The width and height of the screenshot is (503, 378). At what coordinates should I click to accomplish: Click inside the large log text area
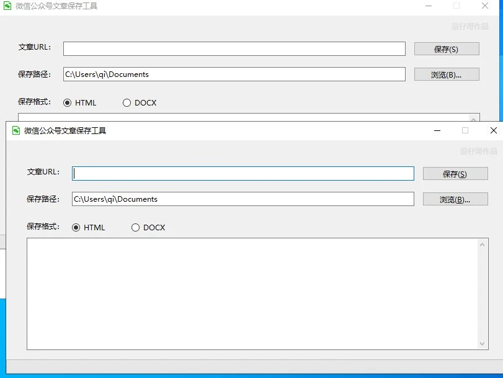[248, 294]
